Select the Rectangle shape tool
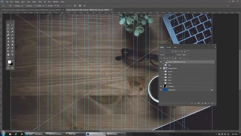This screenshot has height=136, width=241. pos(12,51)
